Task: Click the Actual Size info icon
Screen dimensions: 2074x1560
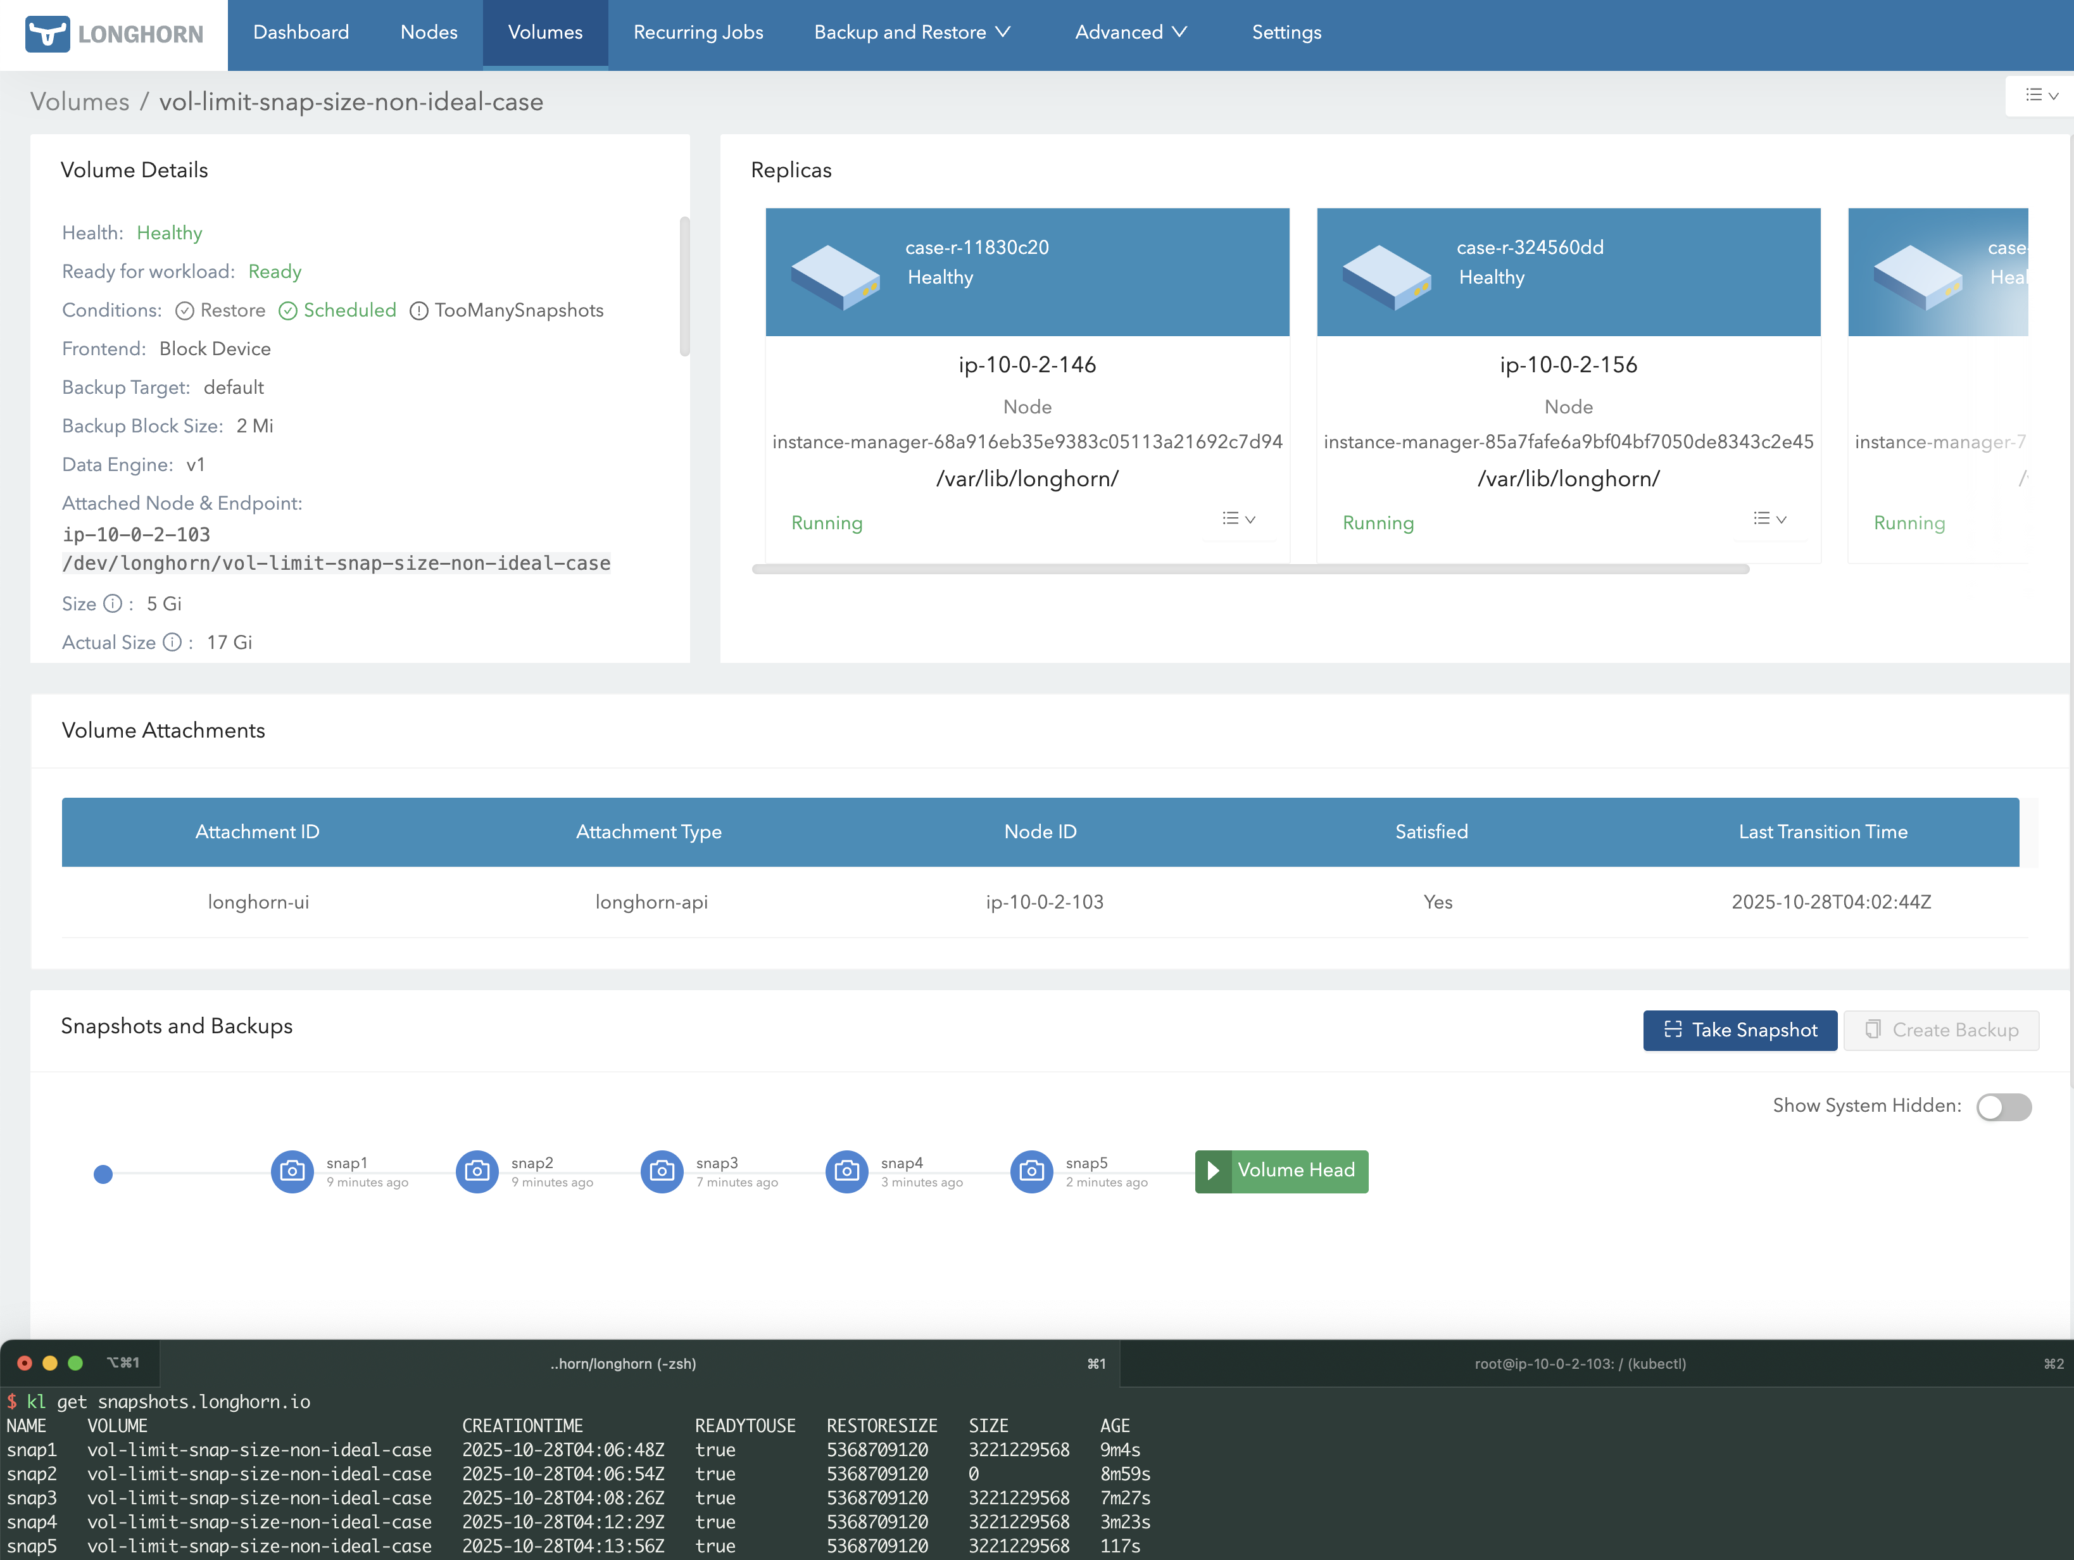Action: coord(172,642)
